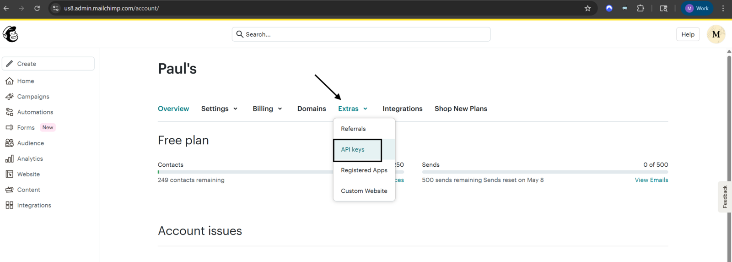Open the Chrome three-dot menu
The image size is (732, 262).
point(723,8)
